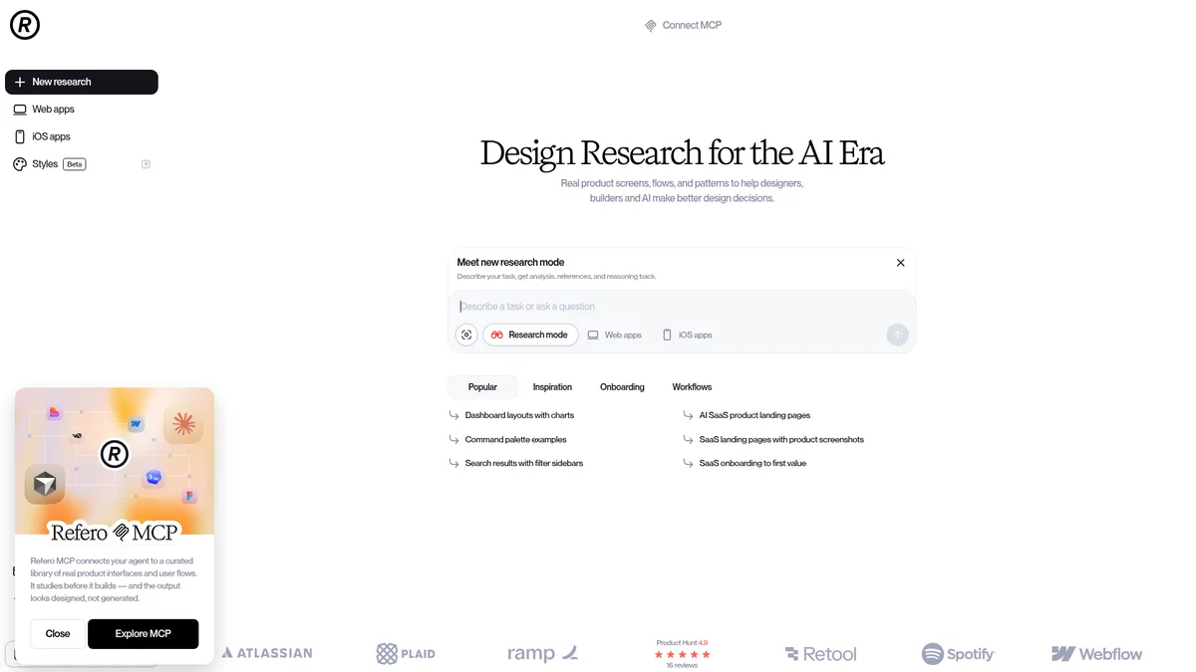Select the Workflows tab

point(692,387)
